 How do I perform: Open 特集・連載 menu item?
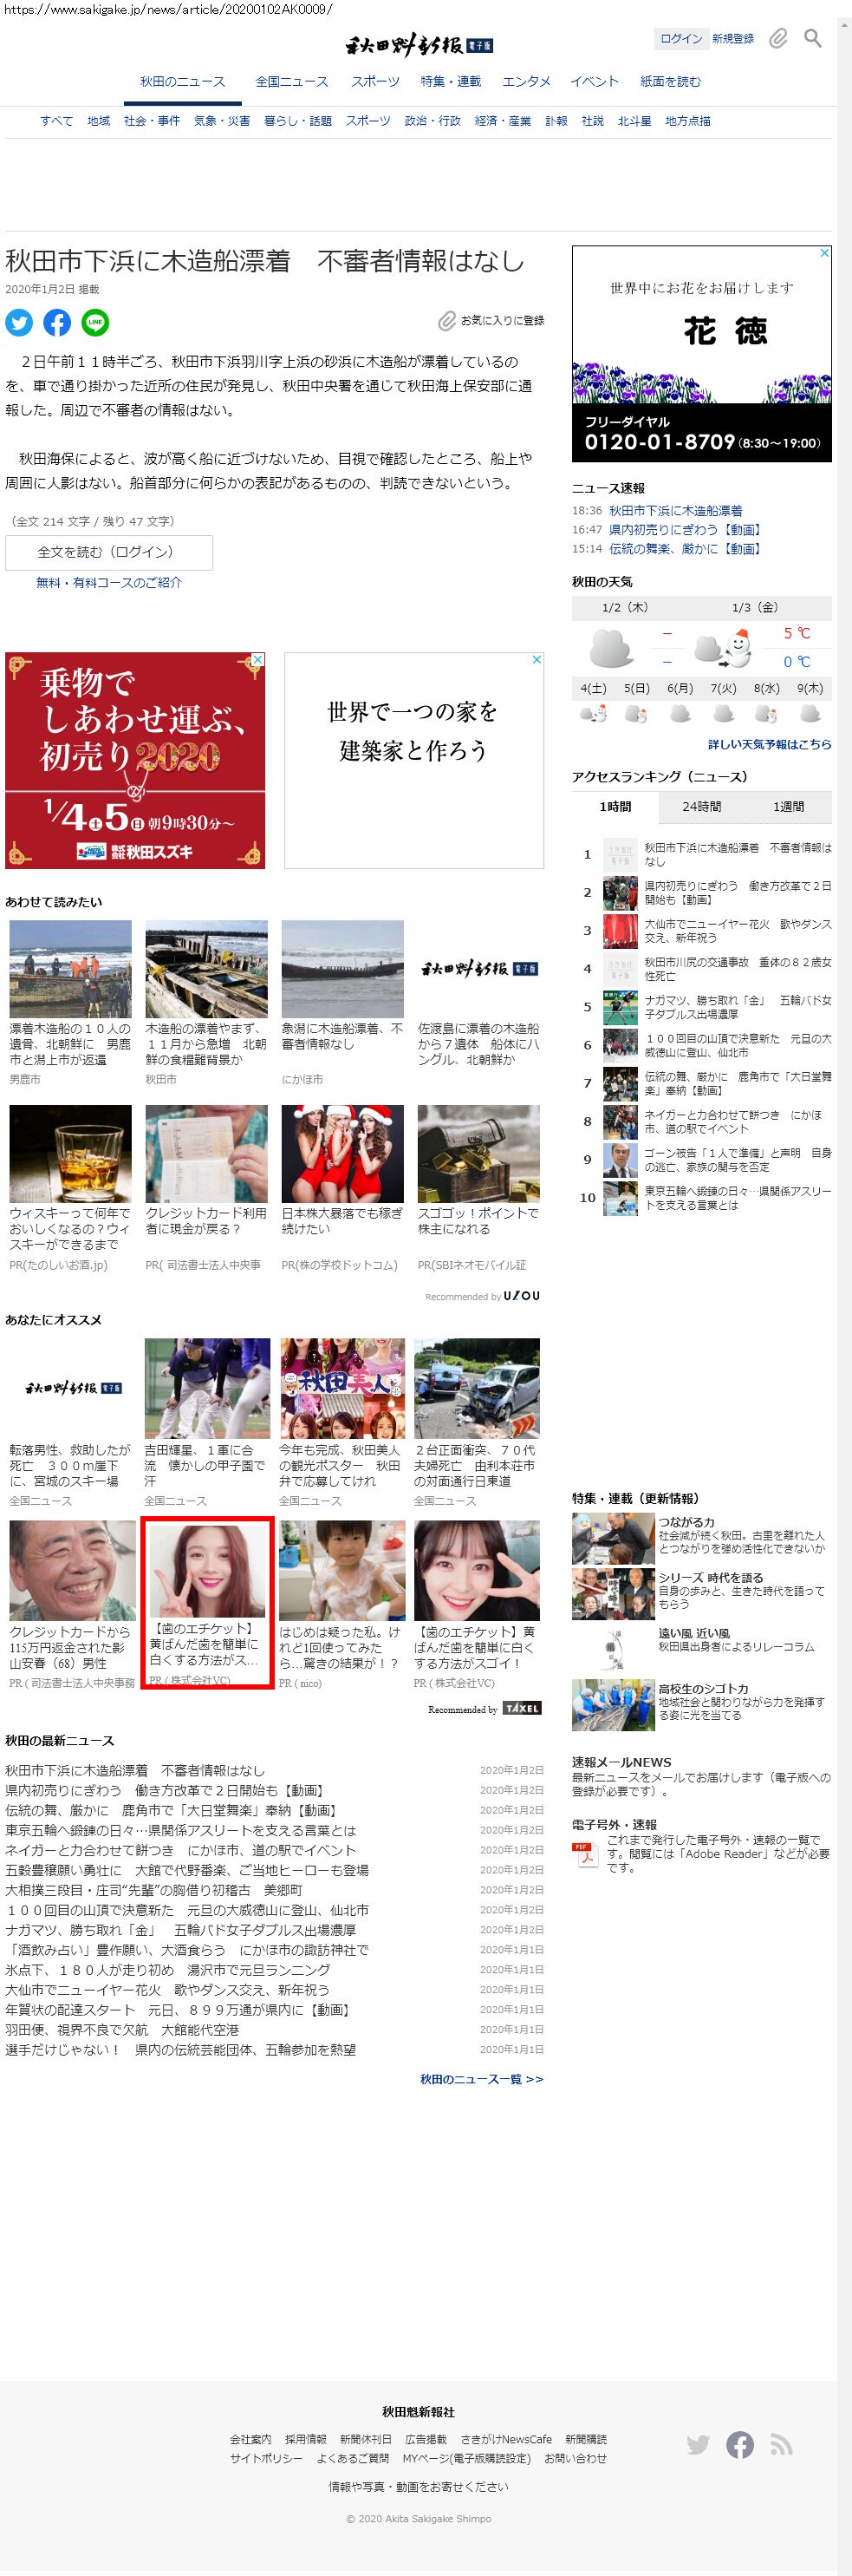tap(451, 82)
